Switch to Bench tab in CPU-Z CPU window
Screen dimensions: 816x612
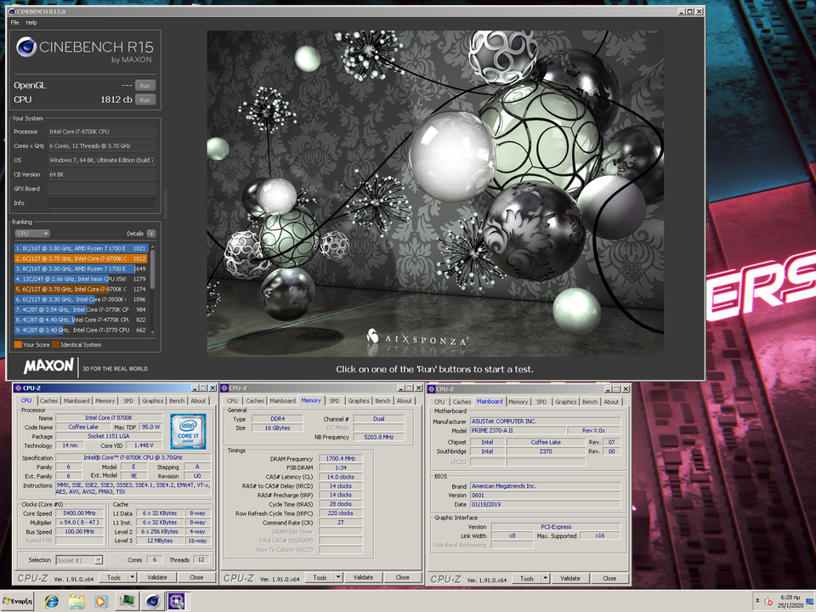177,400
